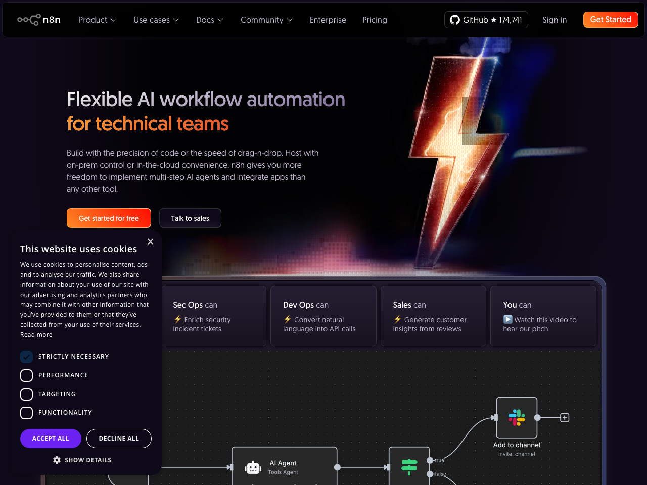Viewport: 647px width, 485px height.
Task: Click the plus icon after Slack node
Action: coord(565,418)
